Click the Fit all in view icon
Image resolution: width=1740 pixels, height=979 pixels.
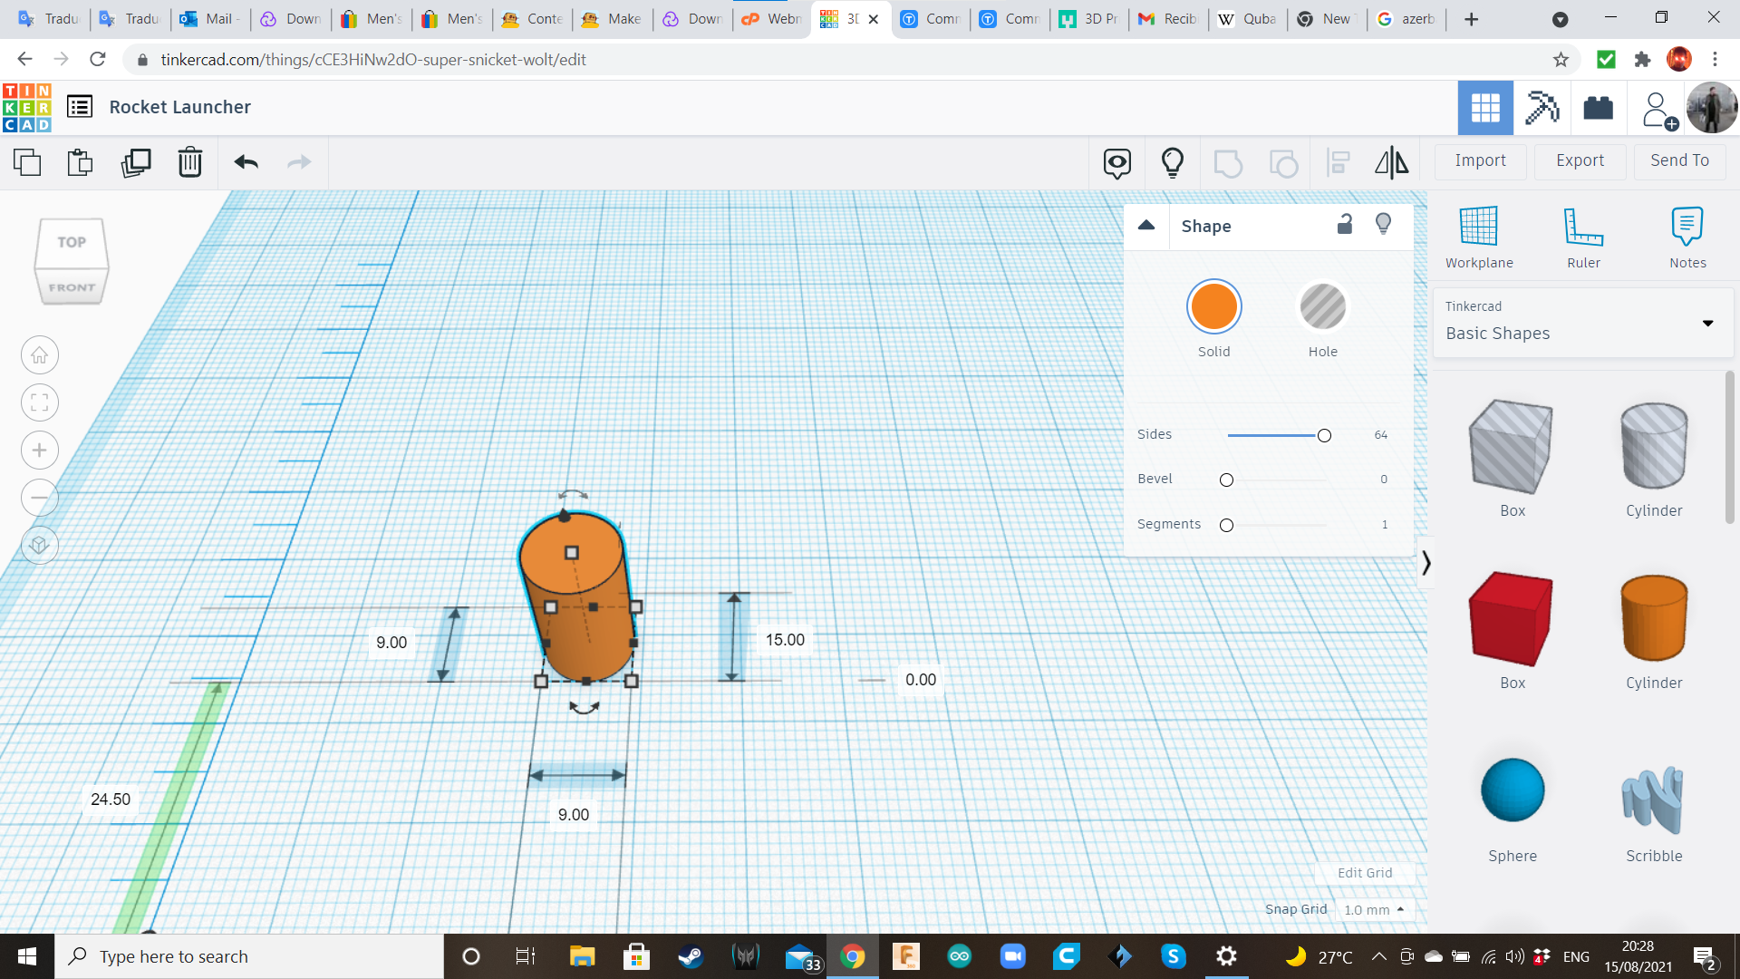coord(40,402)
